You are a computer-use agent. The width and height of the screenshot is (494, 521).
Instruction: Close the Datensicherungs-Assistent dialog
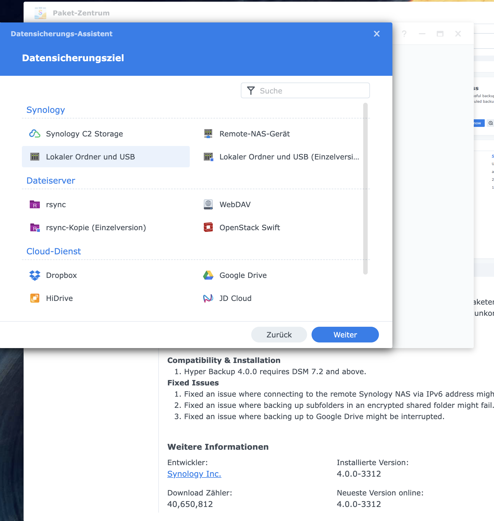pos(377,34)
